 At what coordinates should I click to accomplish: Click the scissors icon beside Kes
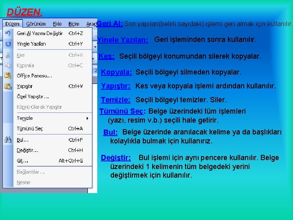(x=8, y=55)
